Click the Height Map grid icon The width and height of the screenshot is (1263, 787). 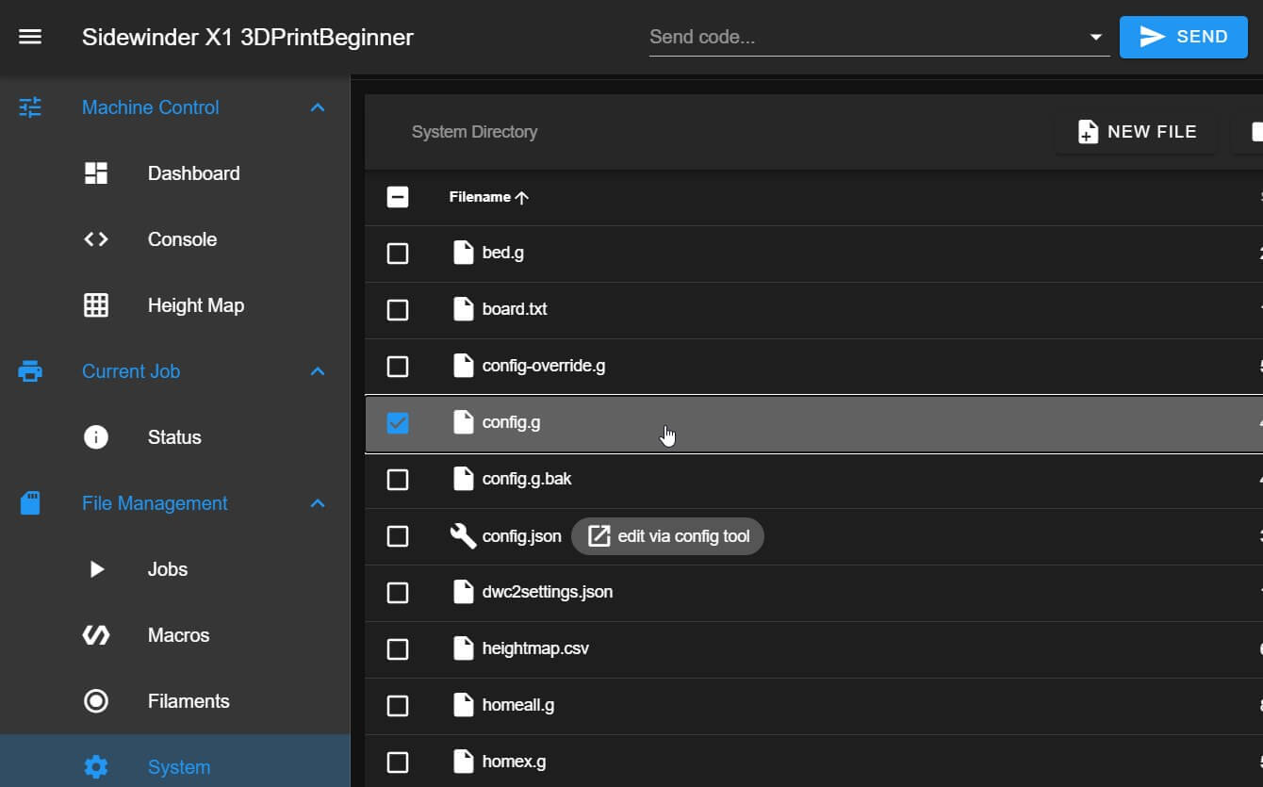96,305
